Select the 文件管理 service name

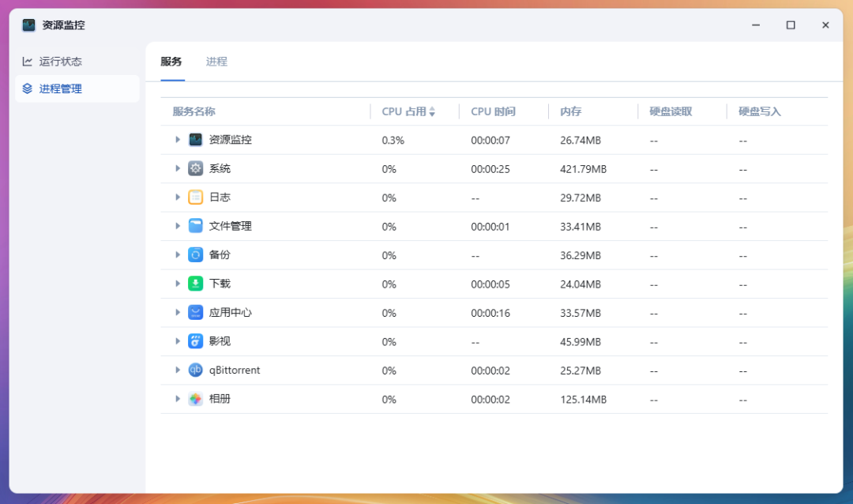click(230, 226)
